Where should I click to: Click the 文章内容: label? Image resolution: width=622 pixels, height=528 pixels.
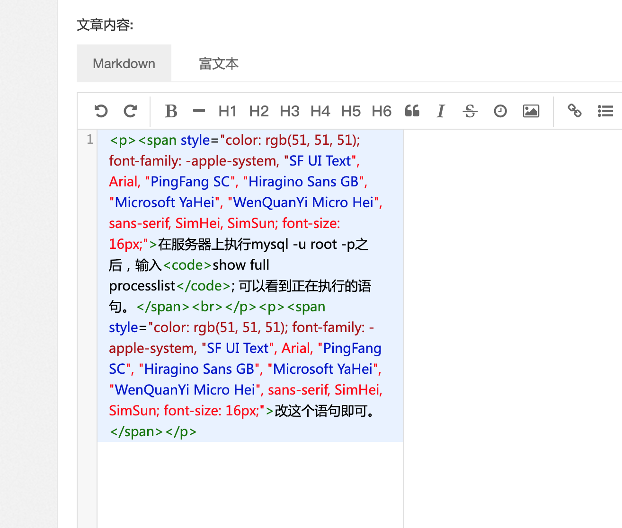(105, 25)
